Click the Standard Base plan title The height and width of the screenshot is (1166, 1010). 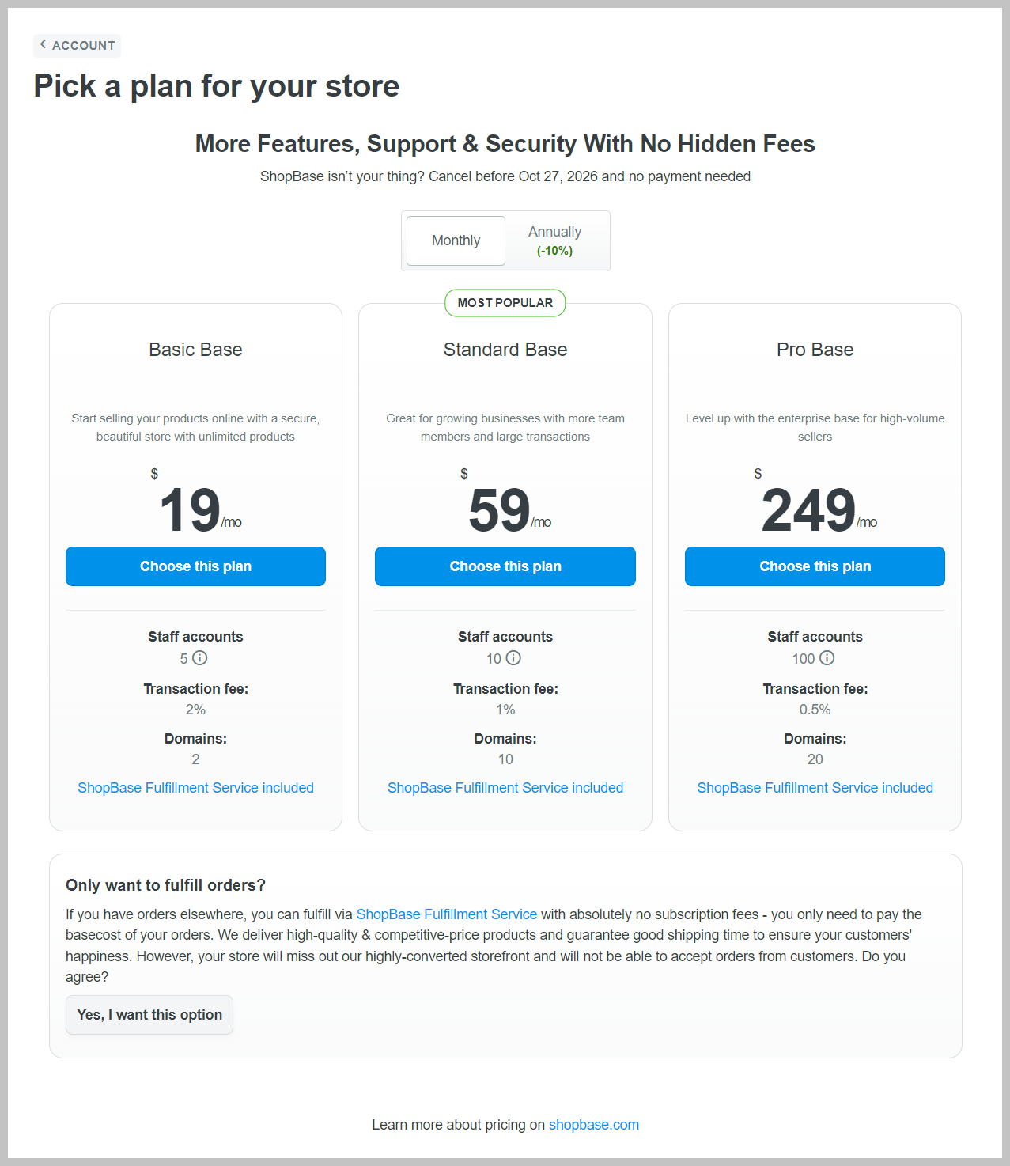[505, 350]
